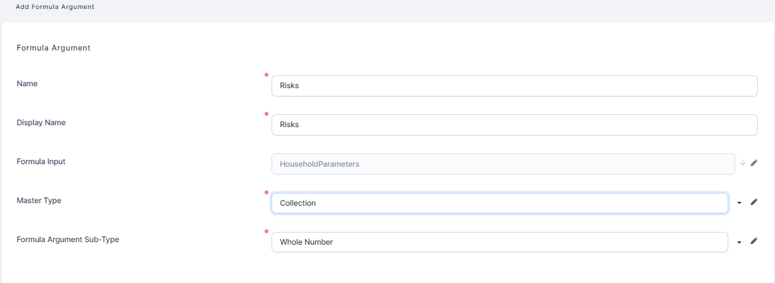The height and width of the screenshot is (283, 775).
Task: Click the red required marker above Master Type field
Action: point(266,192)
